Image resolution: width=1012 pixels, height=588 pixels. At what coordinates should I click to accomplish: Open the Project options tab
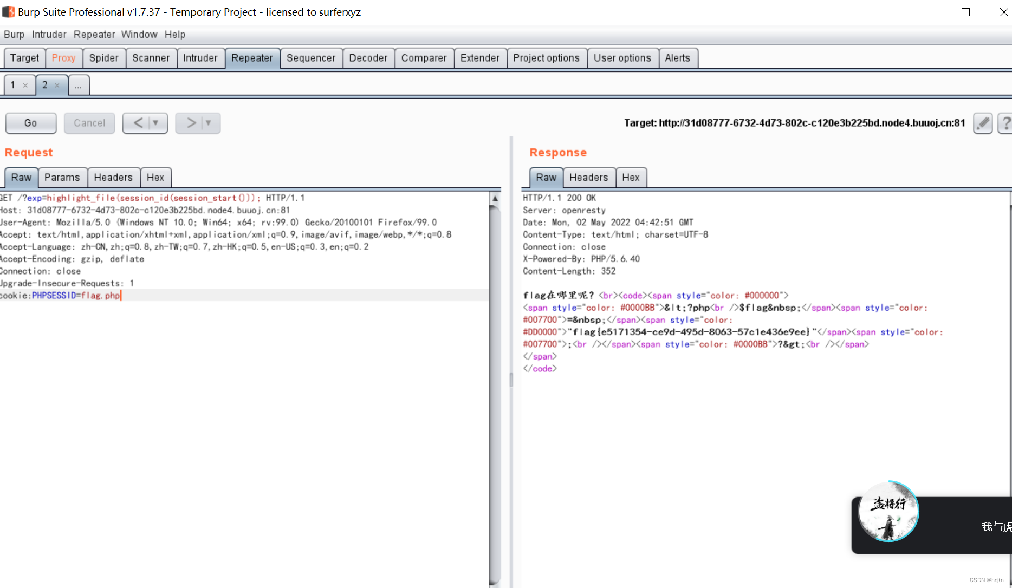(546, 58)
